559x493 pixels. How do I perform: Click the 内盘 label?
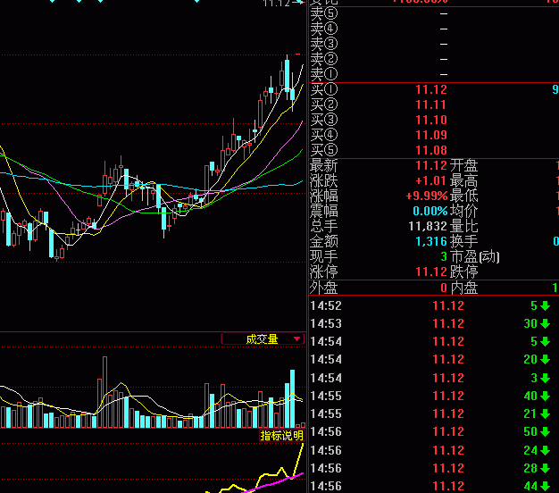coord(464,288)
